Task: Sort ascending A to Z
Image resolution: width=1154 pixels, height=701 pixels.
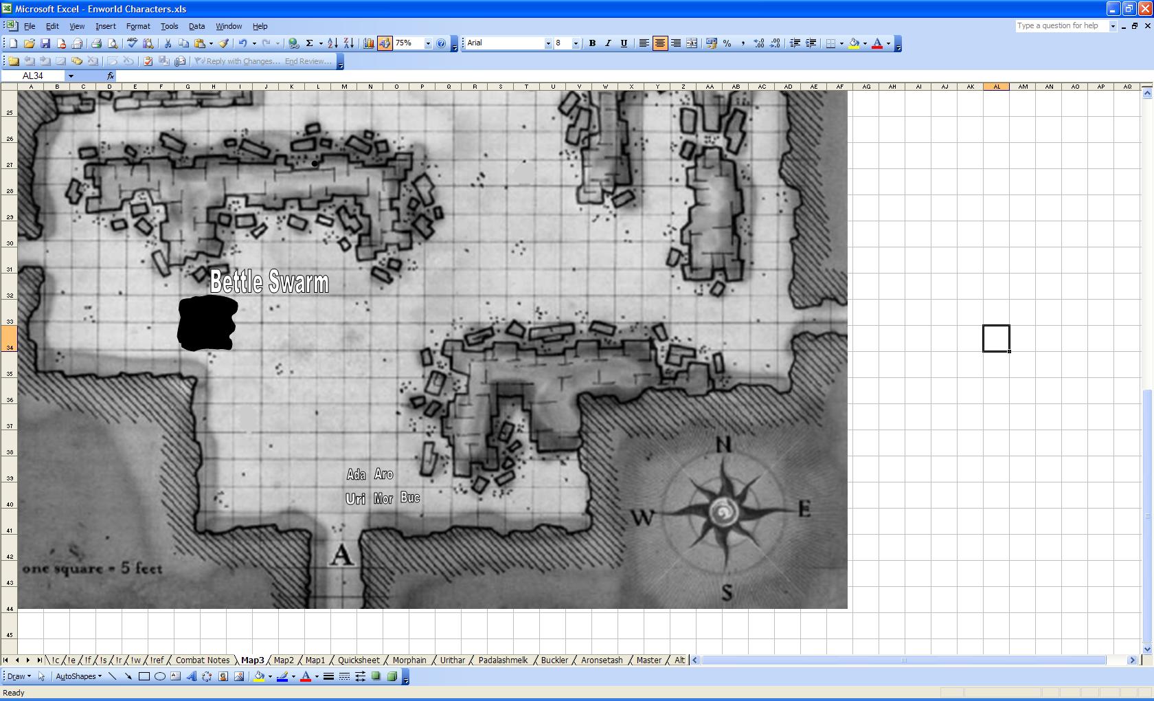Action: click(x=332, y=43)
